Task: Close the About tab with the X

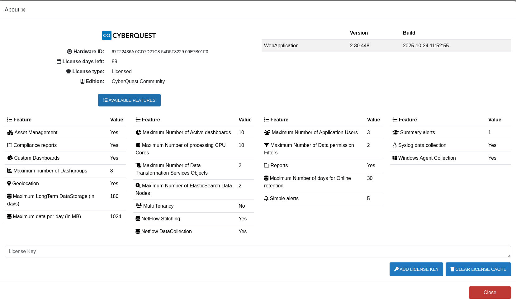Action: pyautogui.click(x=23, y=10)
